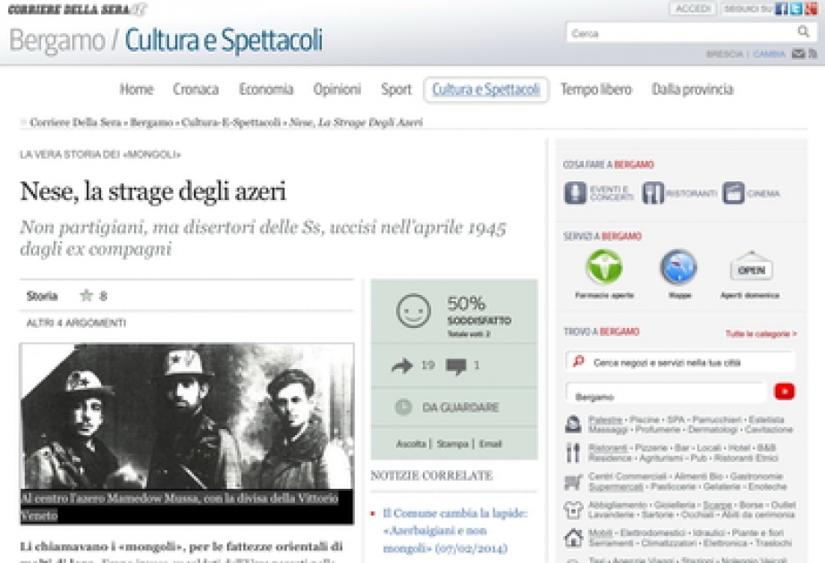The image size is (825, 563).
Task: Click the red search submit button
Action: [784, 391]
